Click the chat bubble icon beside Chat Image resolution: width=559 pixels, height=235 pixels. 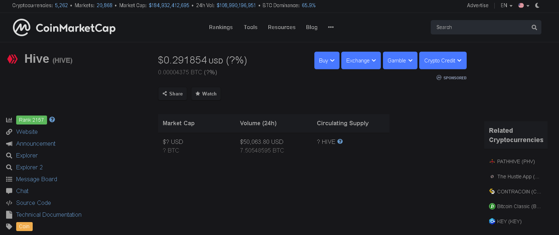tap(9, 191)
